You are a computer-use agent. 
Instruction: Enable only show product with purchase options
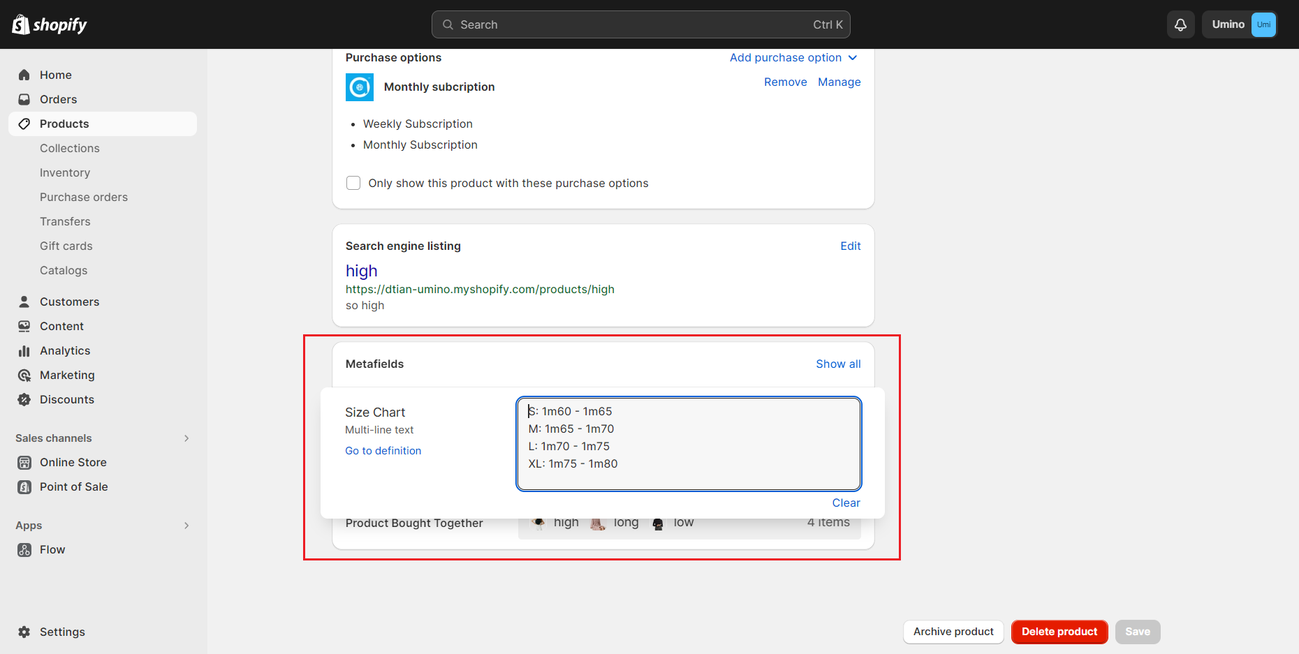[x=353, y=183]
